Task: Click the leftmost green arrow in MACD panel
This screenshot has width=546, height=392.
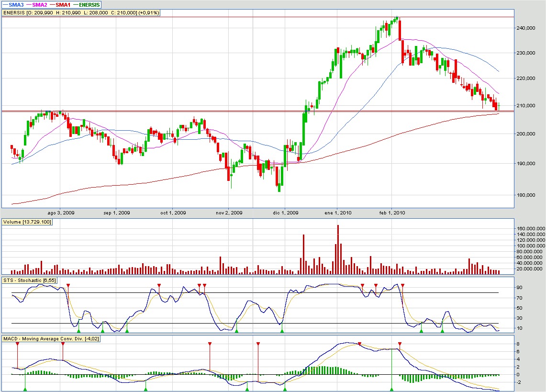Action: [x=25, y=389]
